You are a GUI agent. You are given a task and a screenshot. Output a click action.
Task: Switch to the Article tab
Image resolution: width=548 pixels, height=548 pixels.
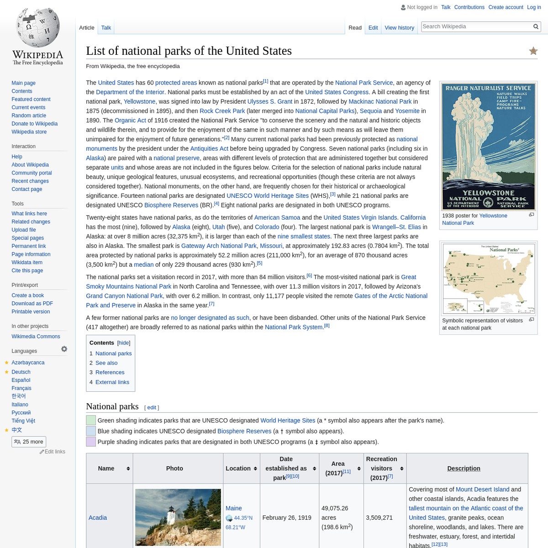click(87, 28)
